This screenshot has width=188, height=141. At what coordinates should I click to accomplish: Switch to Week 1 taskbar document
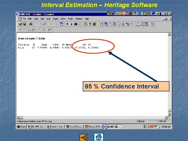tap(56, 127)
